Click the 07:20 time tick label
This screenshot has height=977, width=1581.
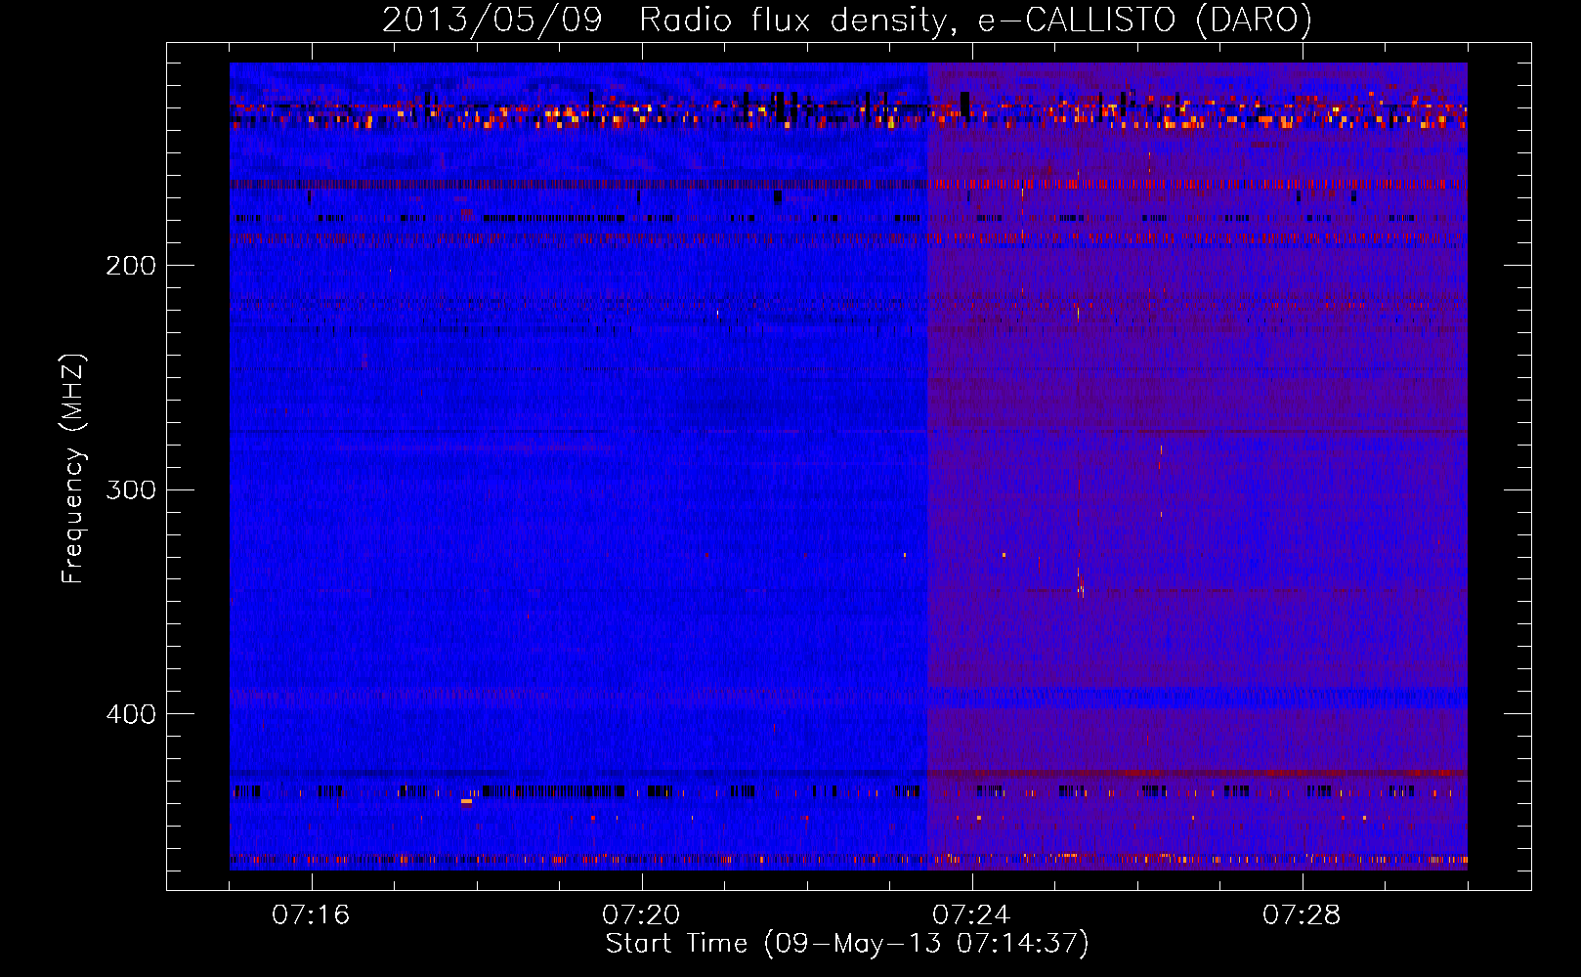641,914
